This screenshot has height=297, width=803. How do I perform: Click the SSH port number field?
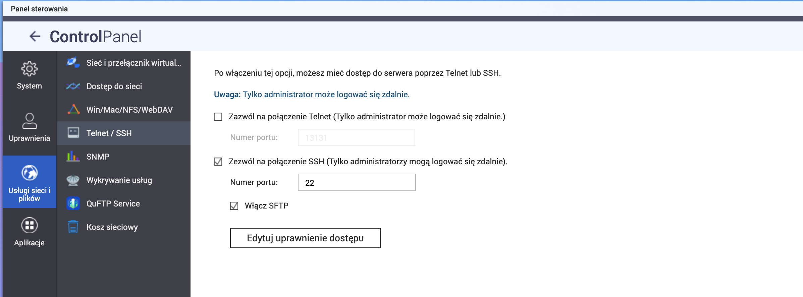(357, 182)
